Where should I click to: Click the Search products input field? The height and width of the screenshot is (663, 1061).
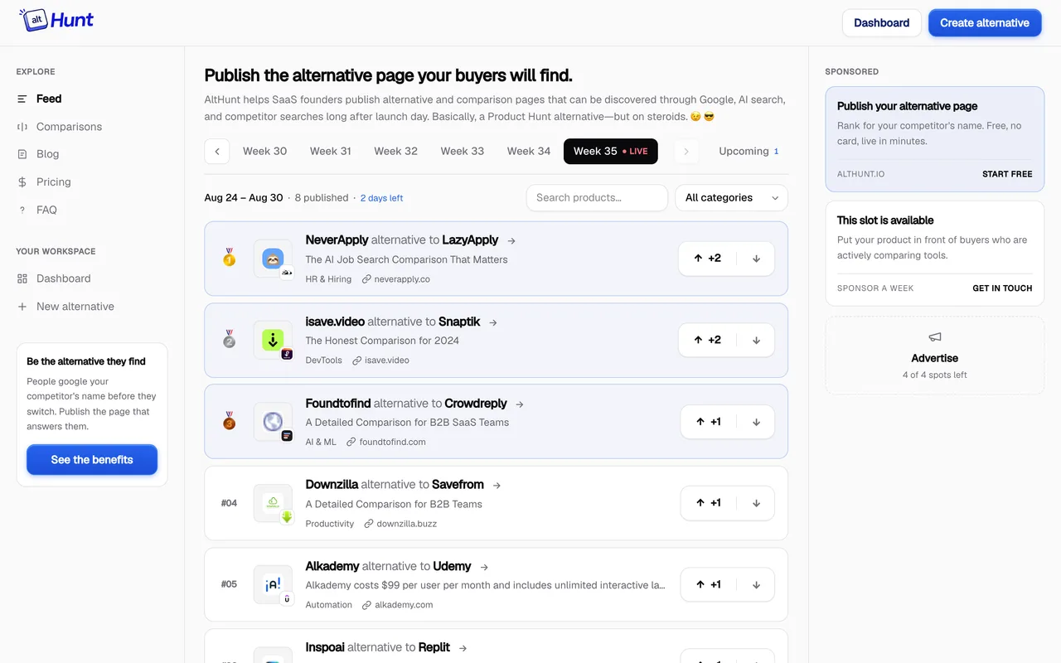[x=597, y=198]
